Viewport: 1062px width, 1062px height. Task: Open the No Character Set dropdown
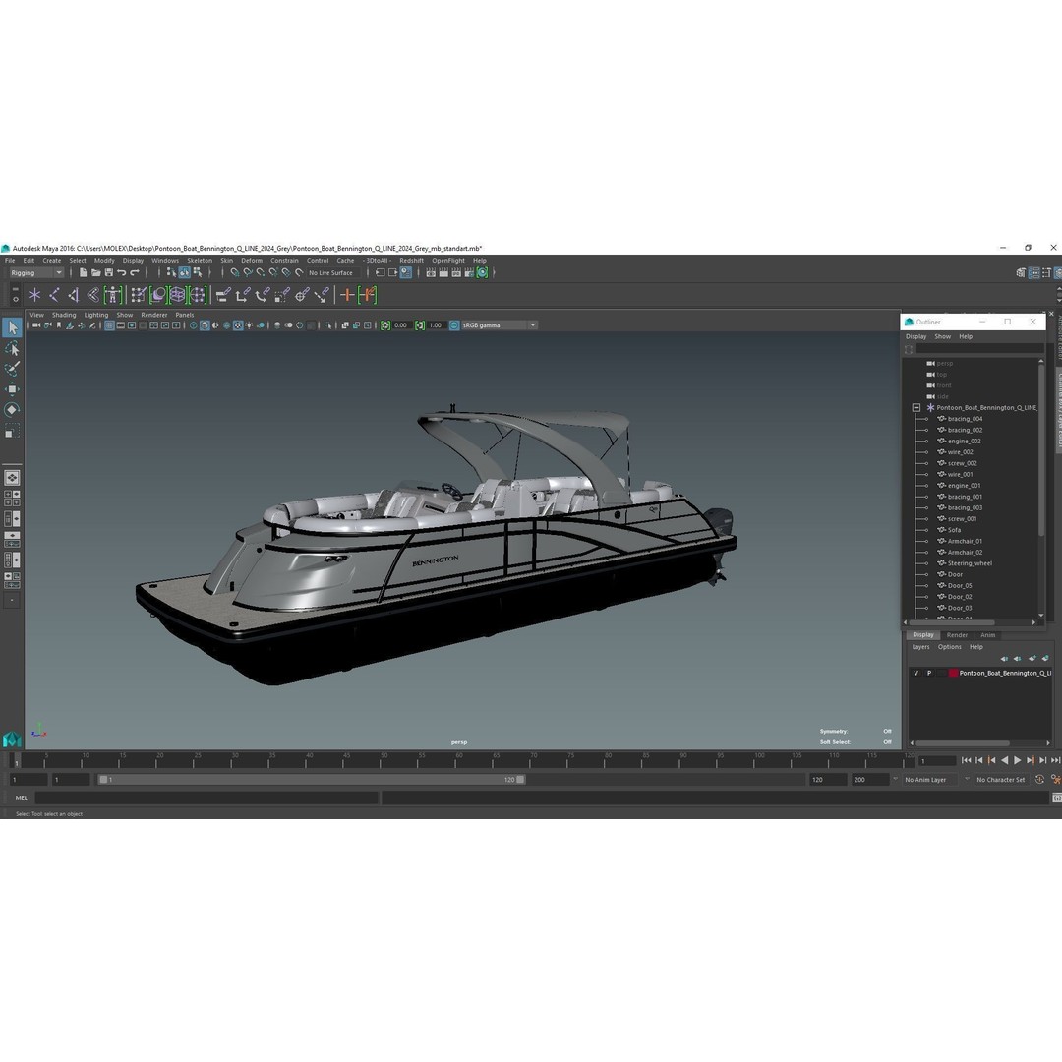[1001, 780]
